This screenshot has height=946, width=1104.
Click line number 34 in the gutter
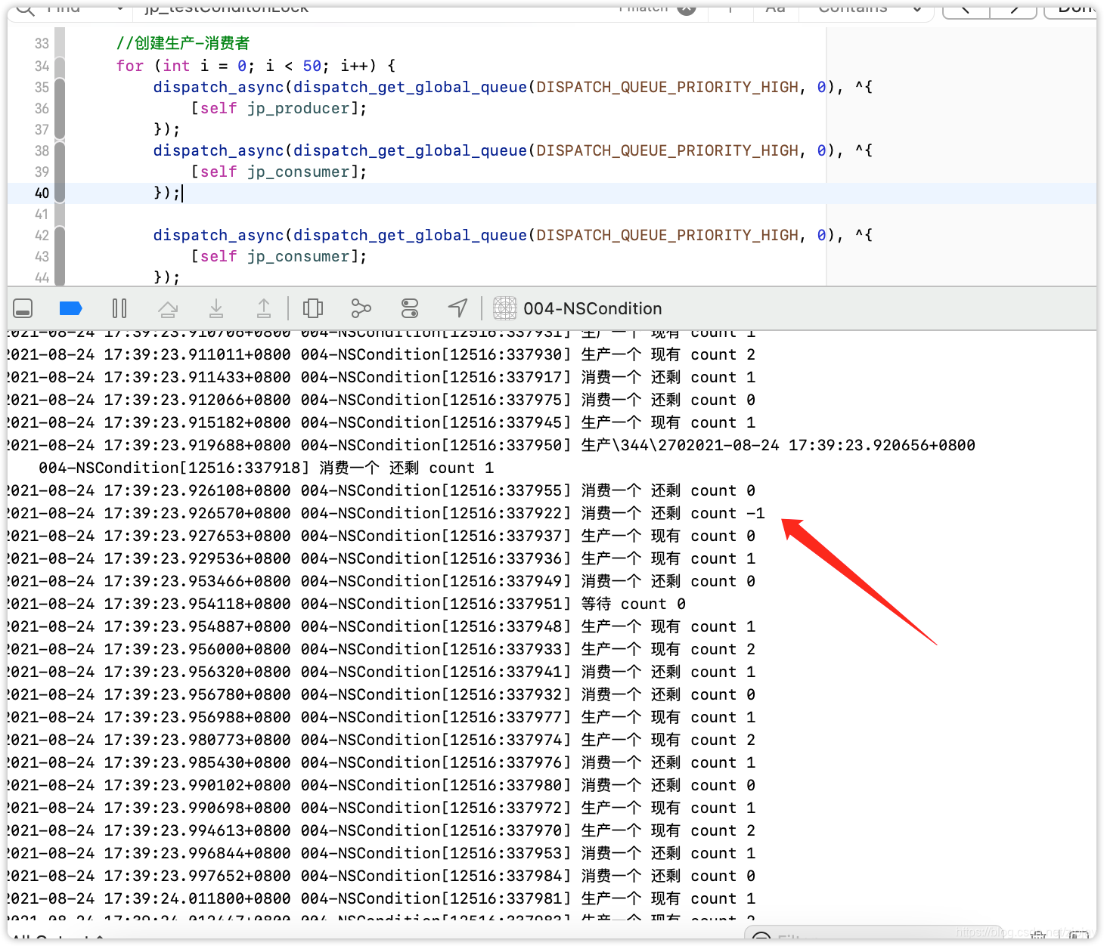pyautogui.click(x=42, y=66)
